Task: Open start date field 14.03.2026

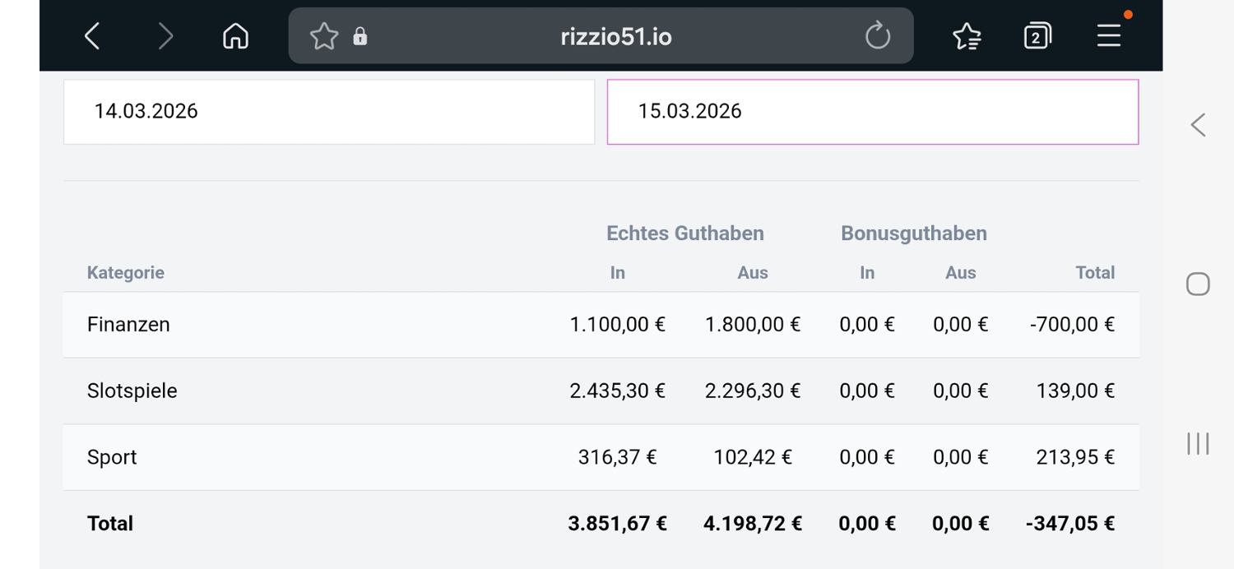Action: click(x=328, y=112)
